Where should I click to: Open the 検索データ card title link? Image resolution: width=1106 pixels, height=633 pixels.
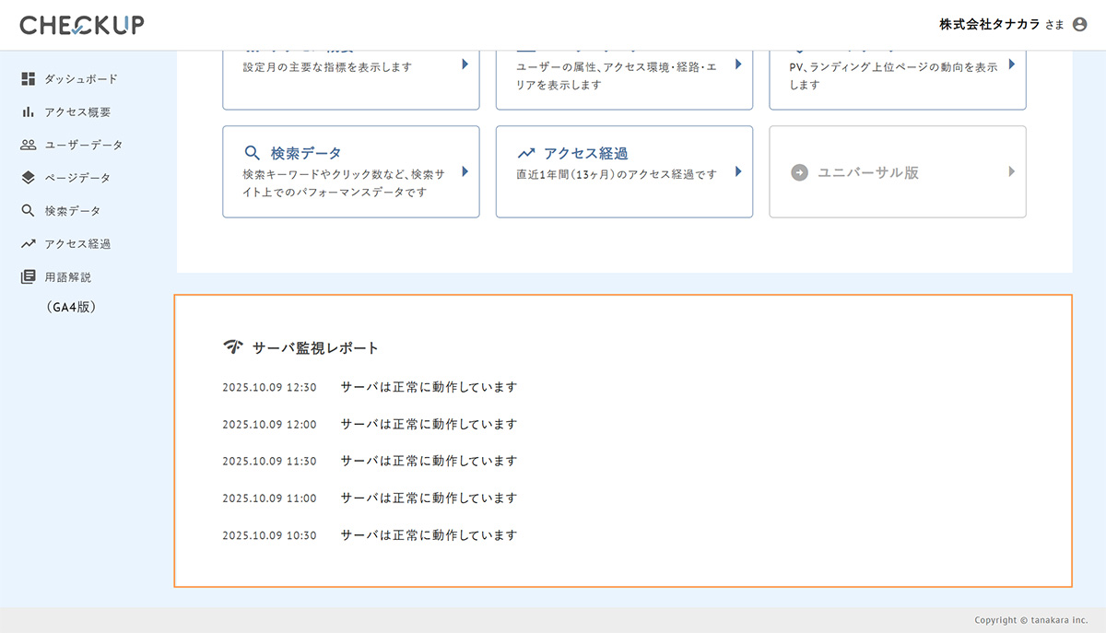point(306,153)
